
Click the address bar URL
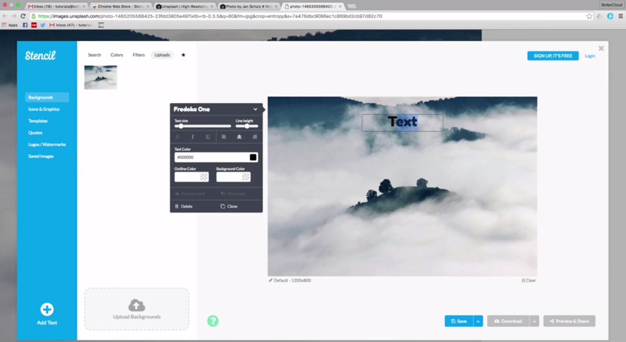point(210,16)
